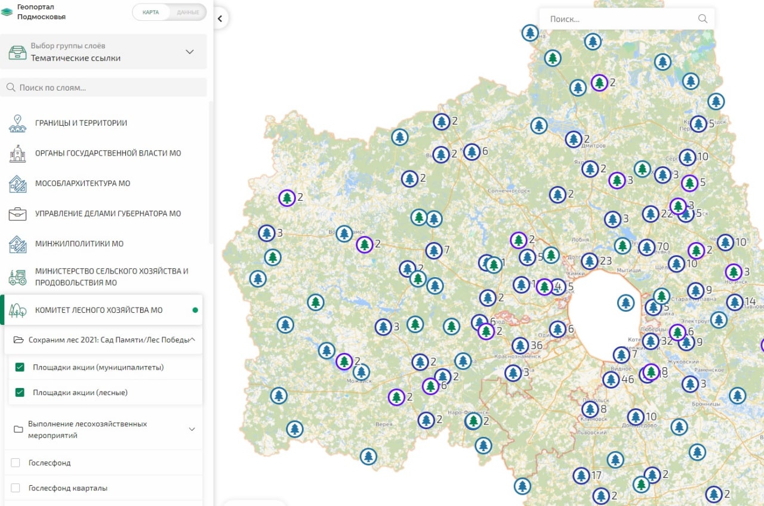Viewport: 764px width, 506px height.
Task: Click the ГРАНИЦЫ И ТЕРРИТОРИИ icon
Action: tap(17, 123)
